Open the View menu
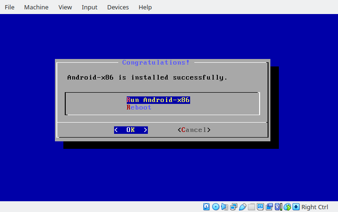This screenshot has width=338, height=212. point(65,7)
